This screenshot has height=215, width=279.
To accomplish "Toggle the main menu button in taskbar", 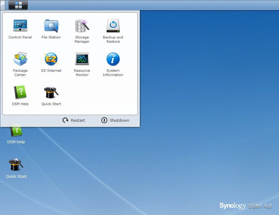I will pyautogui.click(x=18, y=5).
